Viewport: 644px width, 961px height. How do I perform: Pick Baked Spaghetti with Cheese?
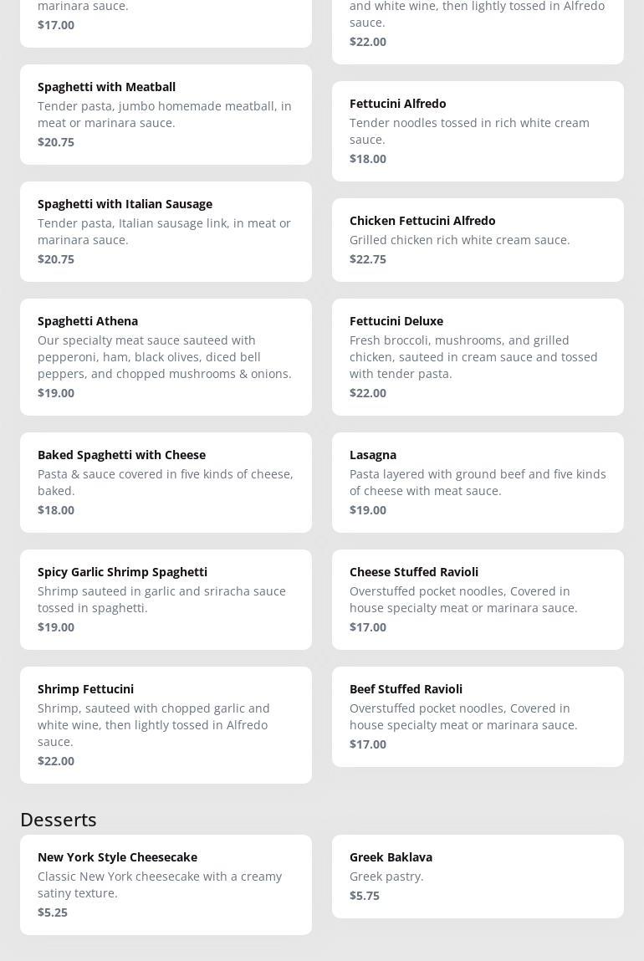coord(166,483)
